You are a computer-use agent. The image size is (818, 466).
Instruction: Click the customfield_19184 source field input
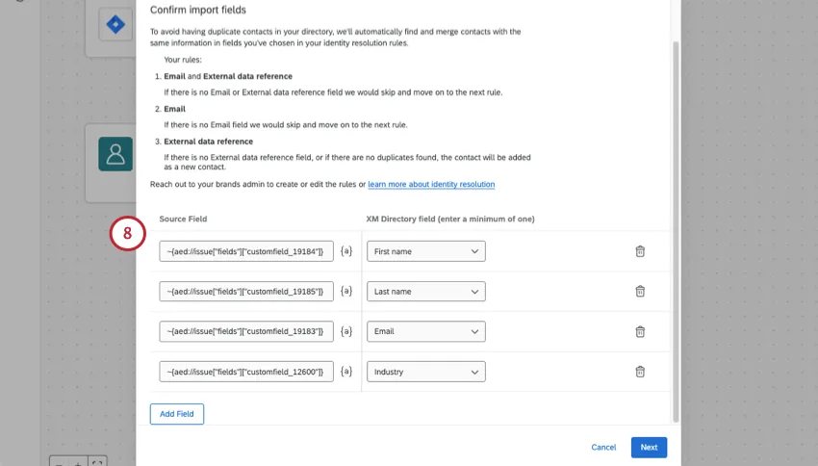click(246, 251)
